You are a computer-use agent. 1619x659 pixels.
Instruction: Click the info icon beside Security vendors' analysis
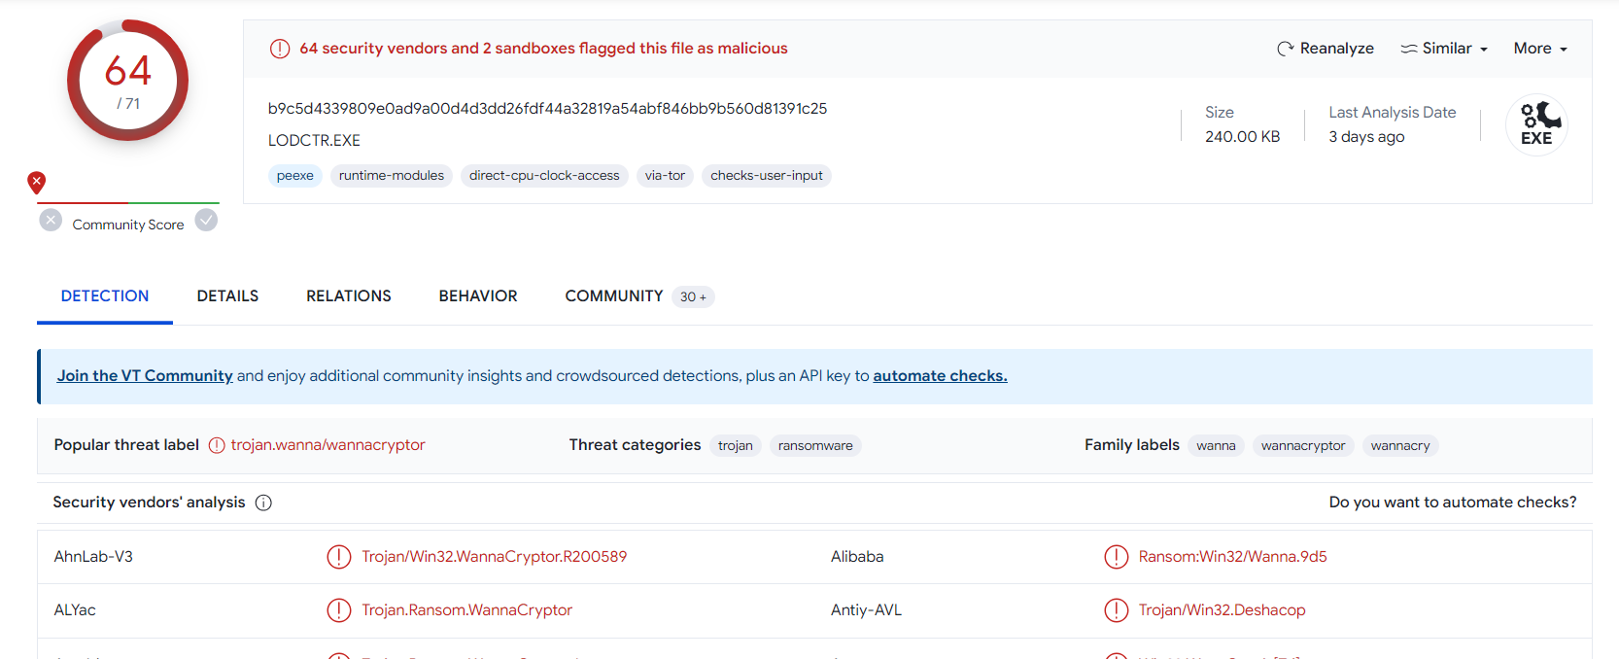pos(263,503)
